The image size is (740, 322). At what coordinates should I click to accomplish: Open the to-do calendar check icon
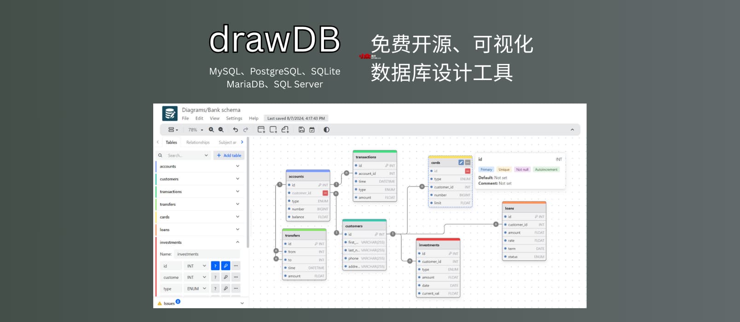(x=312, y=130)
